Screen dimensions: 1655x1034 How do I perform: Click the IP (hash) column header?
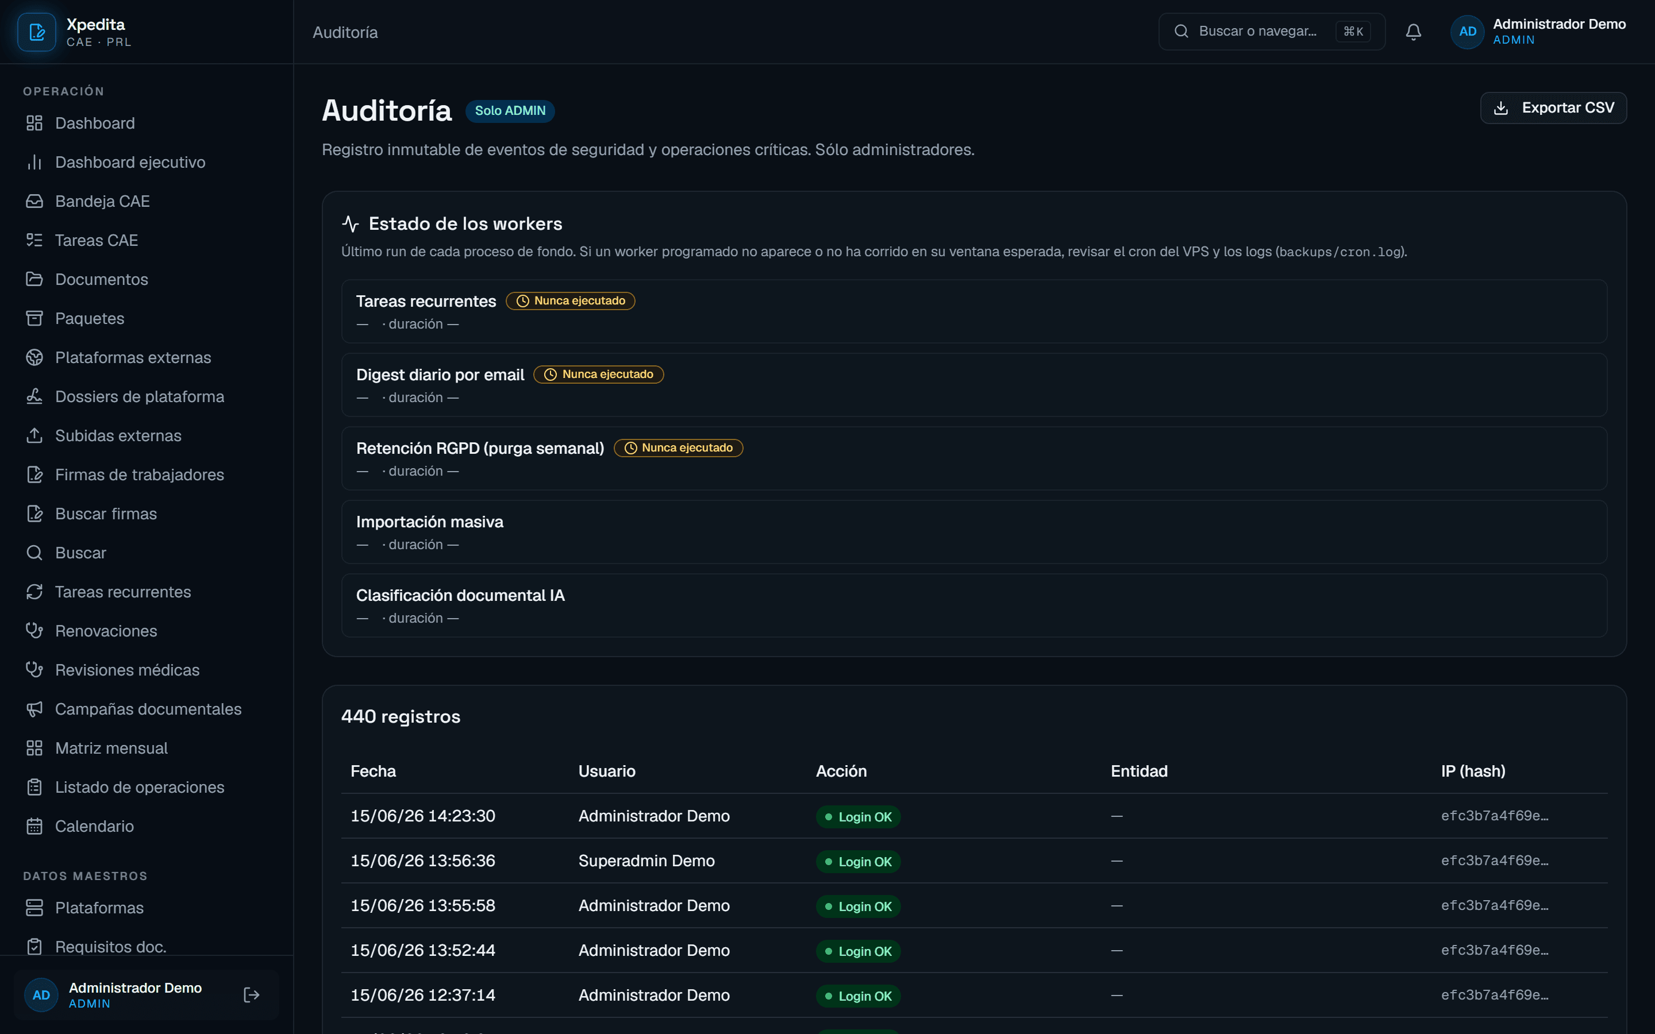tap(1473, 771)
